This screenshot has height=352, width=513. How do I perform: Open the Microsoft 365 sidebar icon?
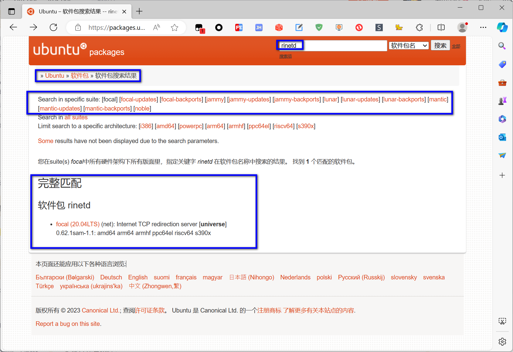502,119
